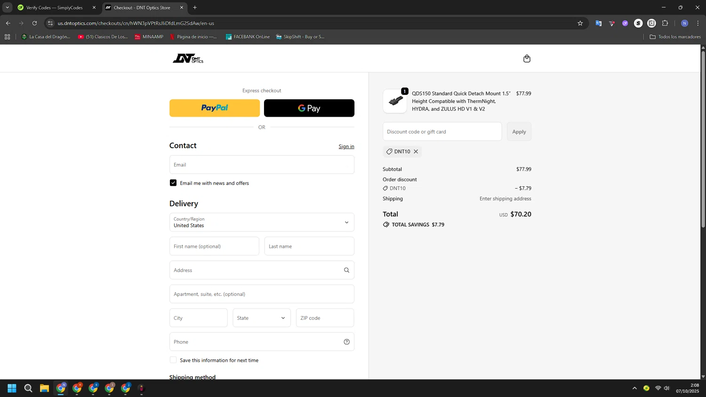Open the Wi-Fi network tray icon

point(658,388)
